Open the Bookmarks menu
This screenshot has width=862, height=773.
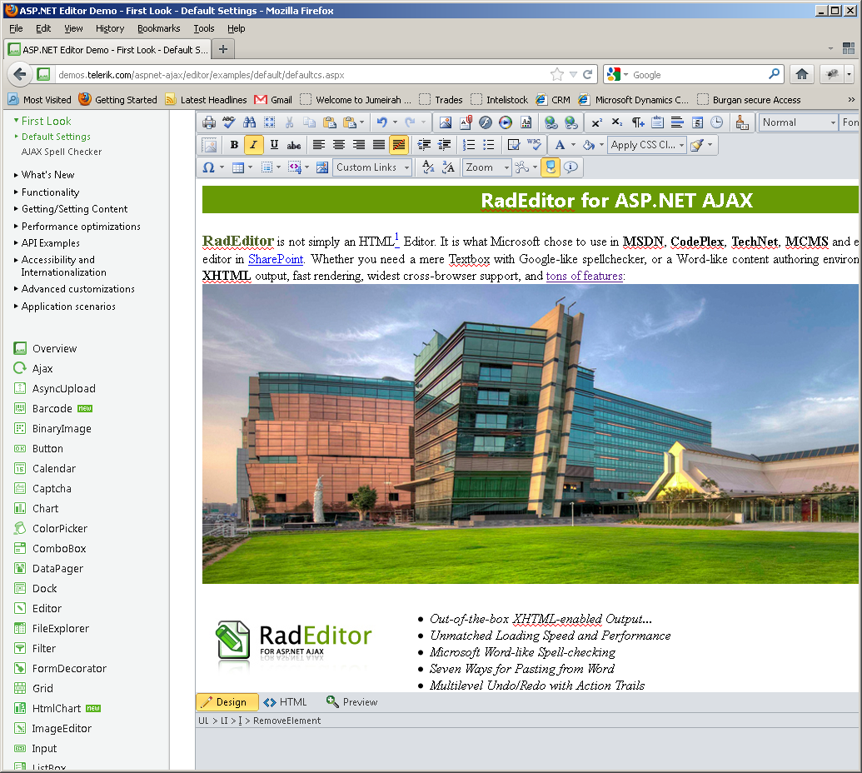(158, 28)
